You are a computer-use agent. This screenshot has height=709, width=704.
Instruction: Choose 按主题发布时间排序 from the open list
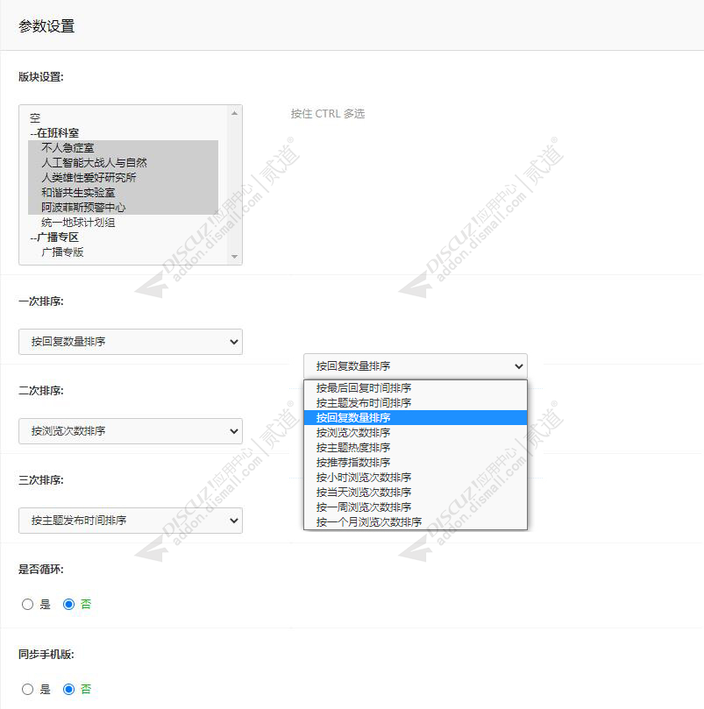pos(416,403)
